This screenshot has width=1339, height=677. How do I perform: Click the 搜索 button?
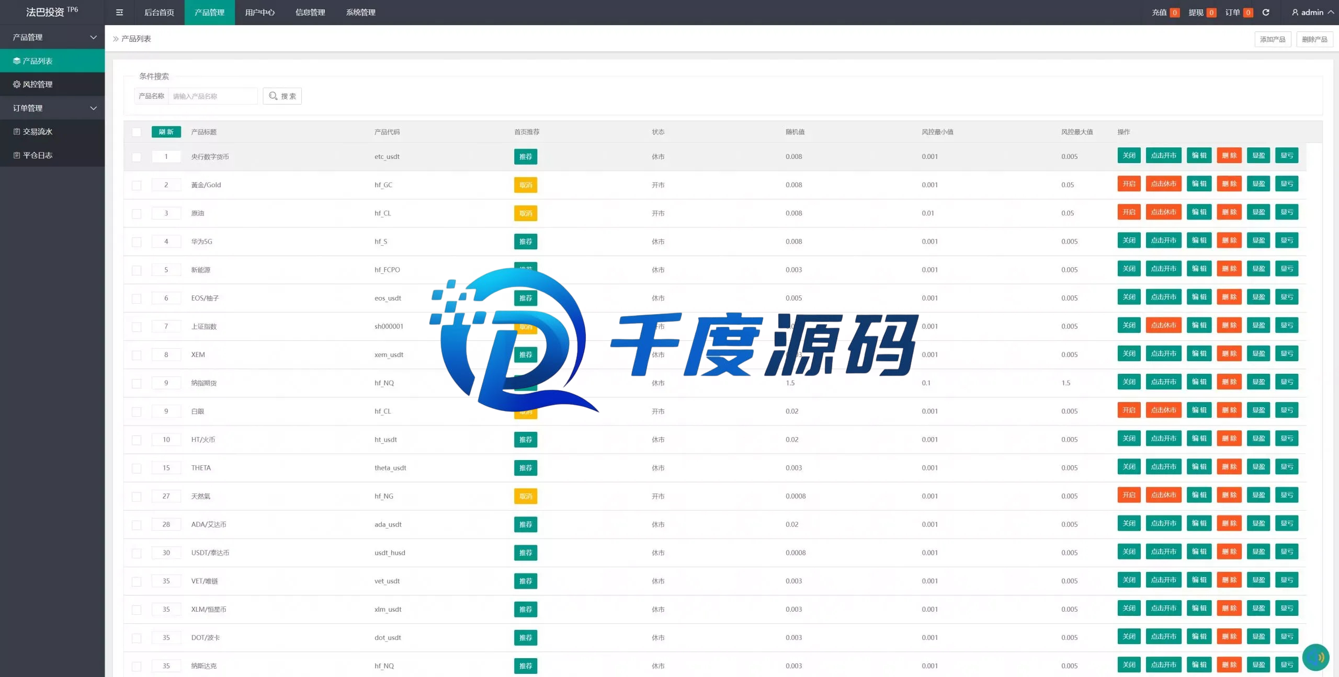pos(282,96)
